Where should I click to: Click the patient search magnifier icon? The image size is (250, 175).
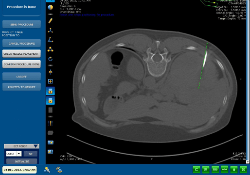(x=47, y=170)
